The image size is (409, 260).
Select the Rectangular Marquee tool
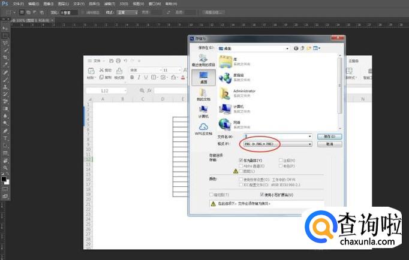5,36
